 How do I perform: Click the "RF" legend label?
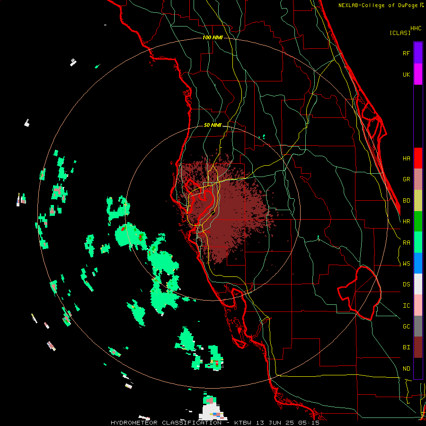(406, 53)
